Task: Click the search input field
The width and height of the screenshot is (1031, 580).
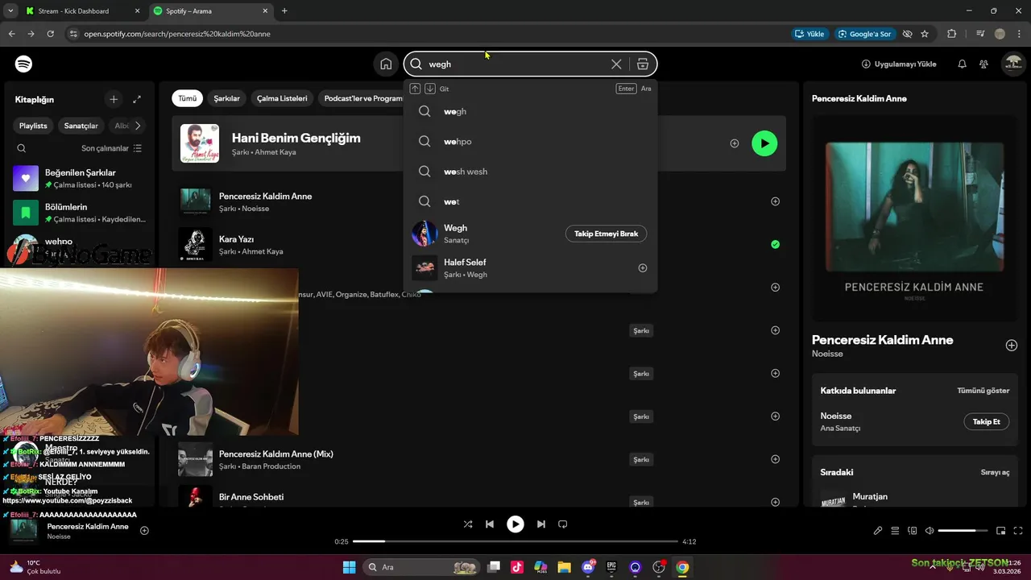Action: (x=515, y=64)
